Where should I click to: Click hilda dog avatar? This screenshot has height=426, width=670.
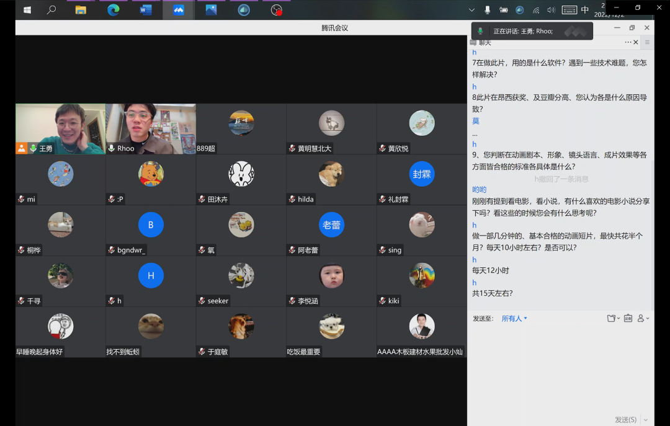click(331, 174)
